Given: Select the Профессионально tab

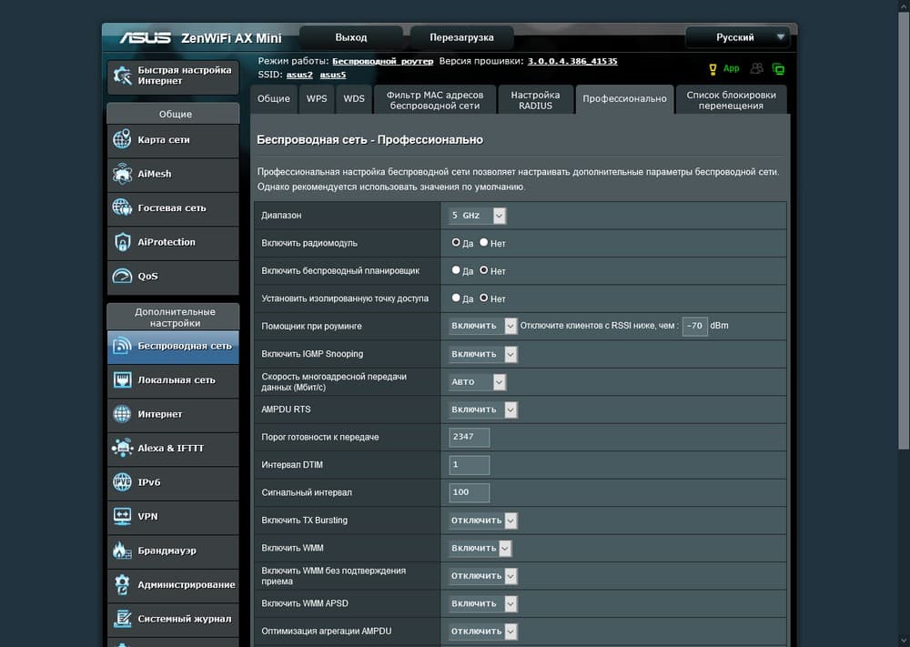Looking at the screenshot, I should (624, 99).
